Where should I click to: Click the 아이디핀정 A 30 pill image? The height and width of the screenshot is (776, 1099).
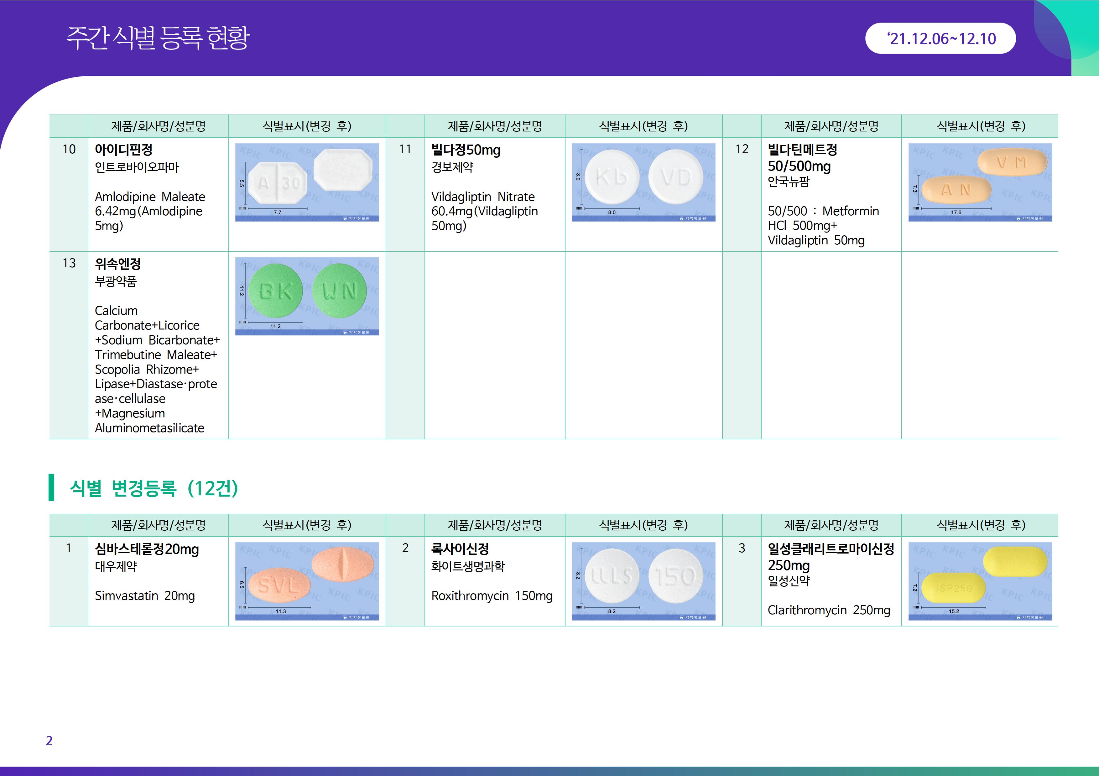point(307,182)
